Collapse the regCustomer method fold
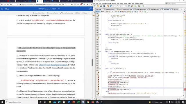 [100, 69]
